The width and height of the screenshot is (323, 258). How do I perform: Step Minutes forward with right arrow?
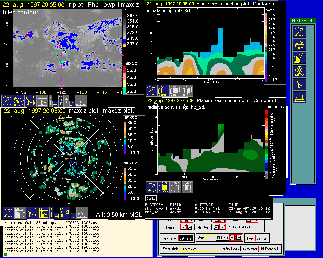pos(222,227)
